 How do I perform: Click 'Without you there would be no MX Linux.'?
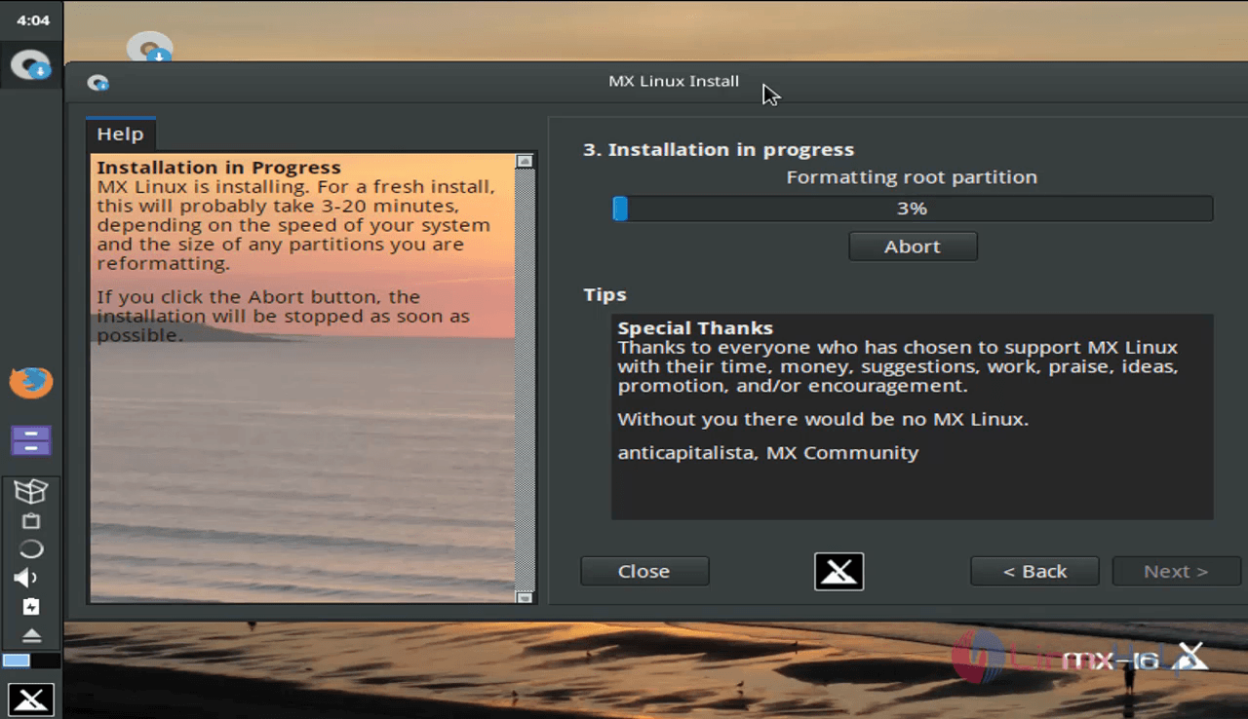(823, 420)
